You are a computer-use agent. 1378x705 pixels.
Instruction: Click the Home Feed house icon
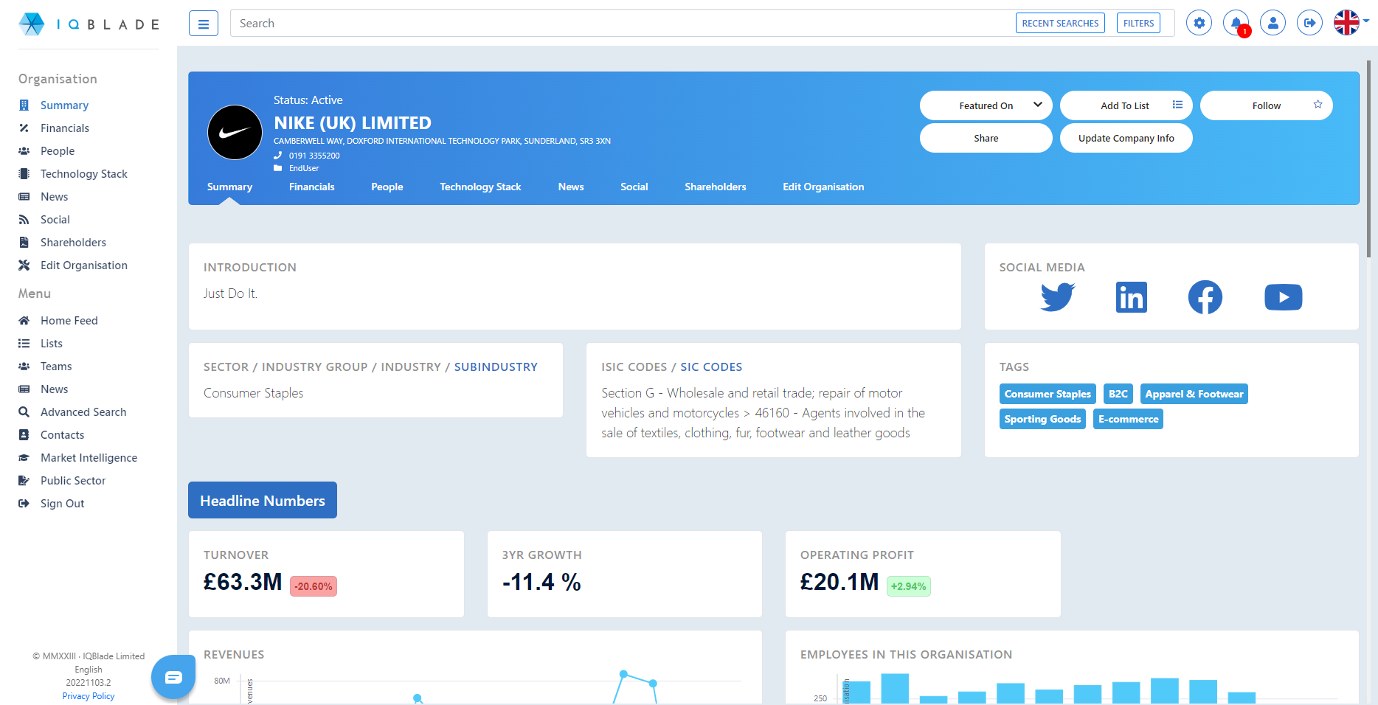point(24,321)
